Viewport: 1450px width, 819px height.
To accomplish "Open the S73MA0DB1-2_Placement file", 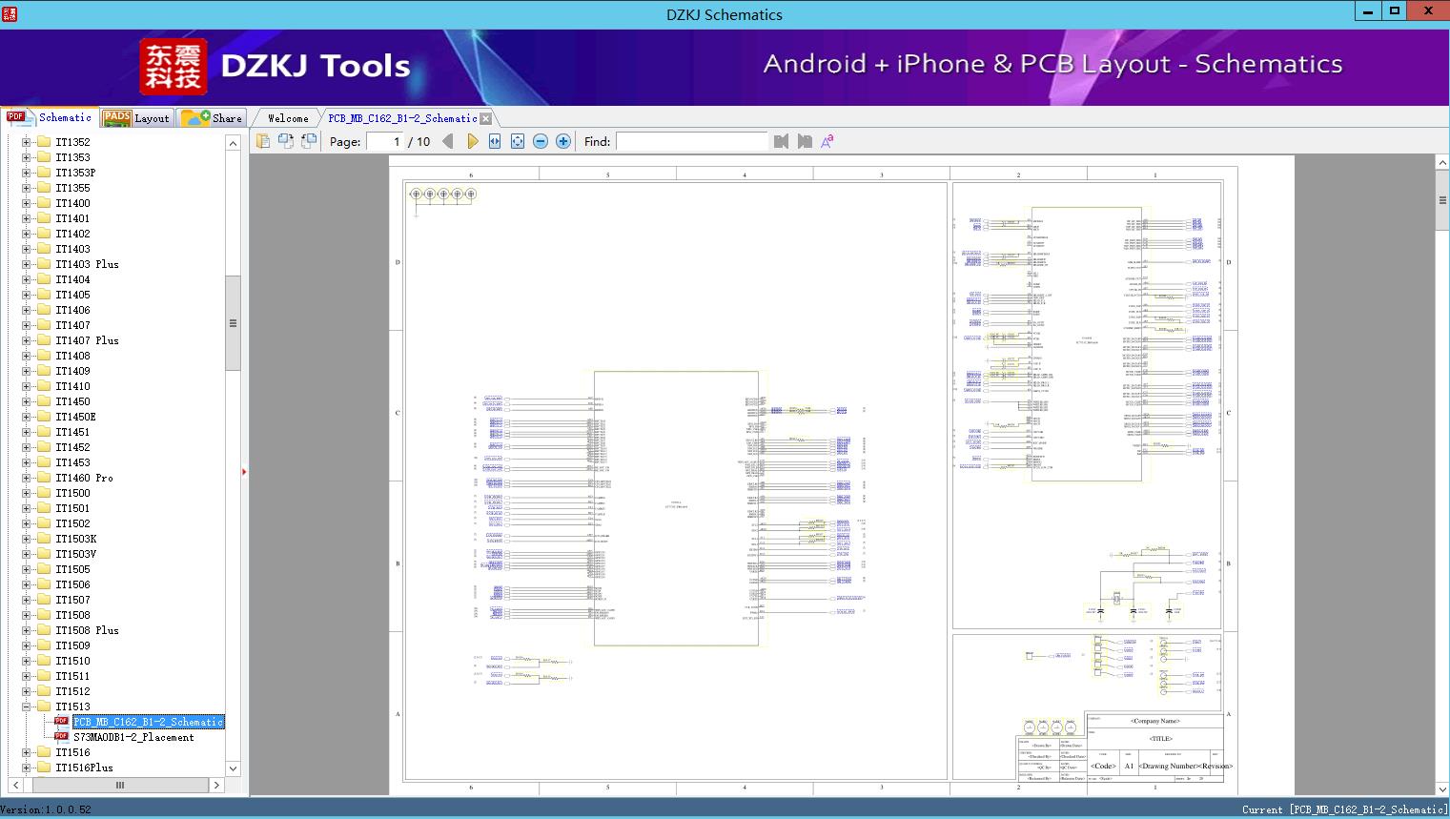I will (x=133, y=737).
